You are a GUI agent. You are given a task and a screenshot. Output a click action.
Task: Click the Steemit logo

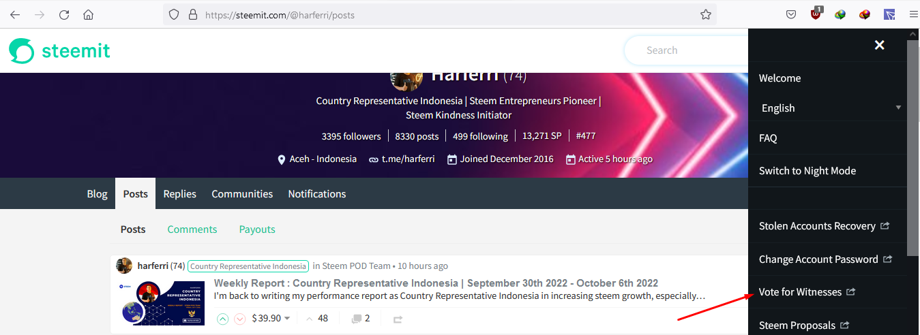point(59,50)
